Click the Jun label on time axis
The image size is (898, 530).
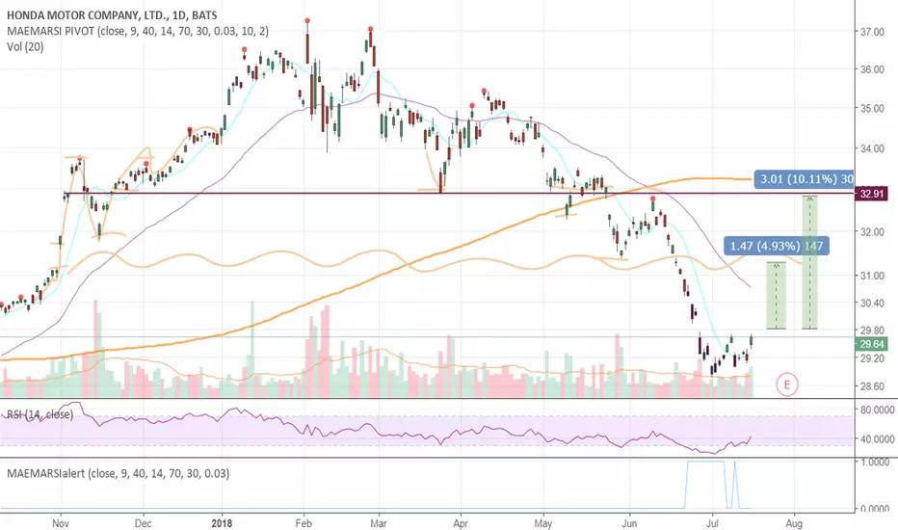coord(629,523)
